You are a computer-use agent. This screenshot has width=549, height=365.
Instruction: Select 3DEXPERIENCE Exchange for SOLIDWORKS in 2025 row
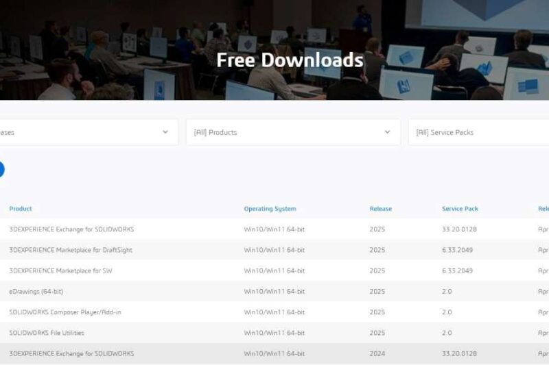pos(71,229)
